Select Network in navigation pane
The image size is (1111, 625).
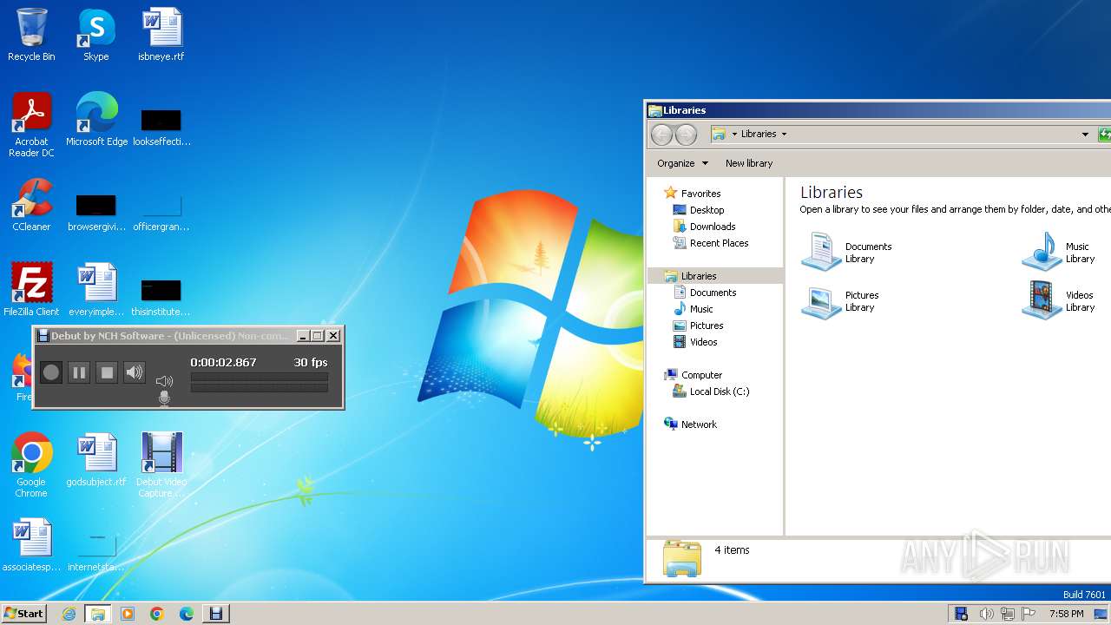click(x=691, y=424)
